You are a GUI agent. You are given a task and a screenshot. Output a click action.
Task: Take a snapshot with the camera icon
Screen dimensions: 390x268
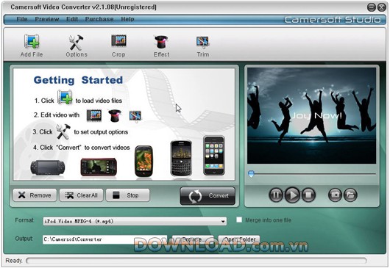[336, 195]
